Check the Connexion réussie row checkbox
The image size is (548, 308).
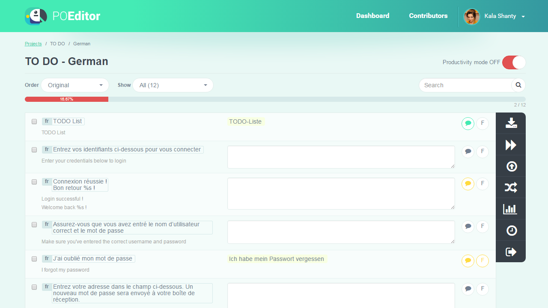click(34, 182)
